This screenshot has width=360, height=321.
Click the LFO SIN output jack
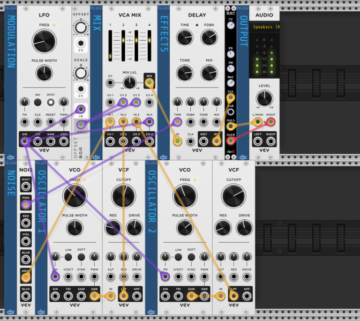point(24,142)
